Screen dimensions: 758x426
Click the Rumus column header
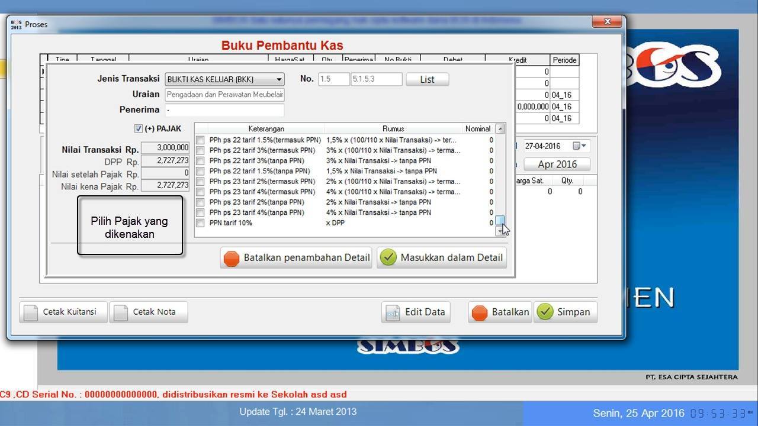point(393,128)
